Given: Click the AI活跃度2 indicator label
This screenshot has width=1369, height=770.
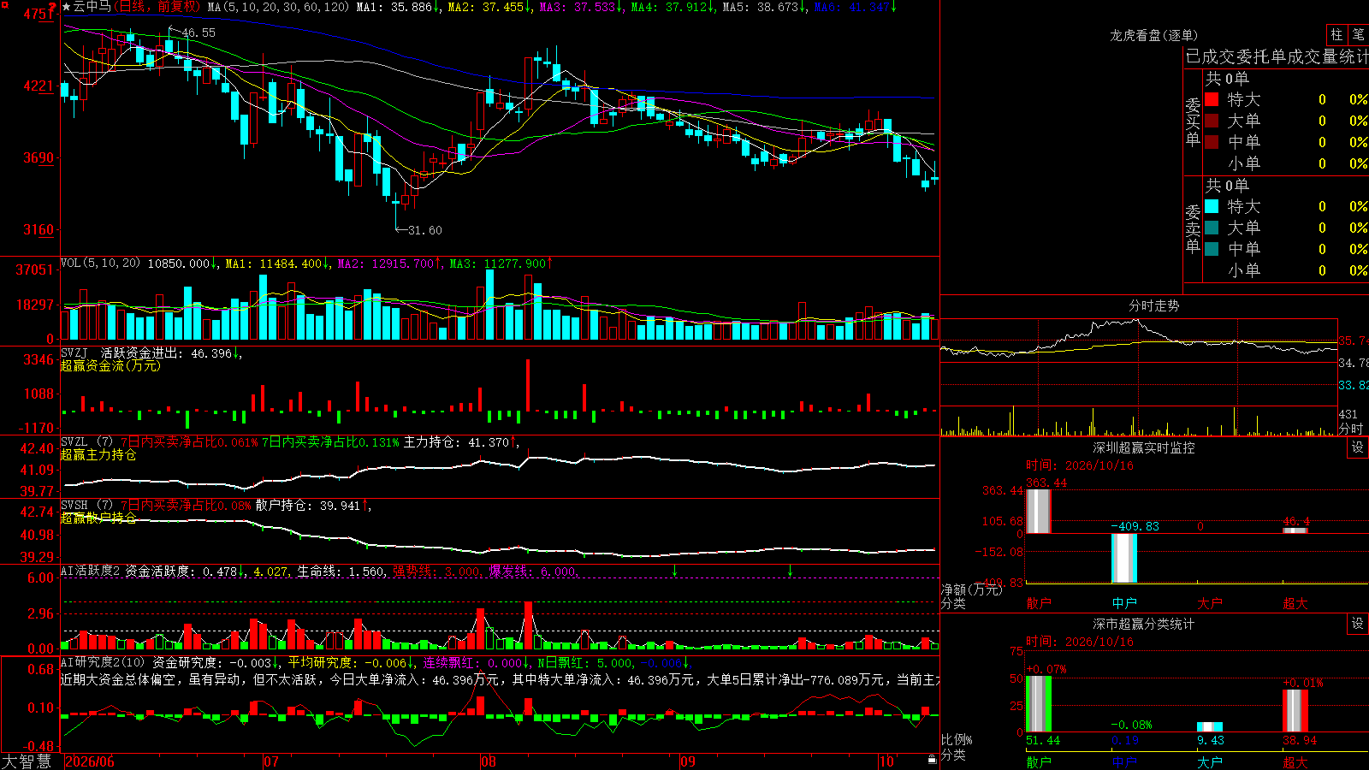Looking at the screenshot, I should tap(91, 571).
